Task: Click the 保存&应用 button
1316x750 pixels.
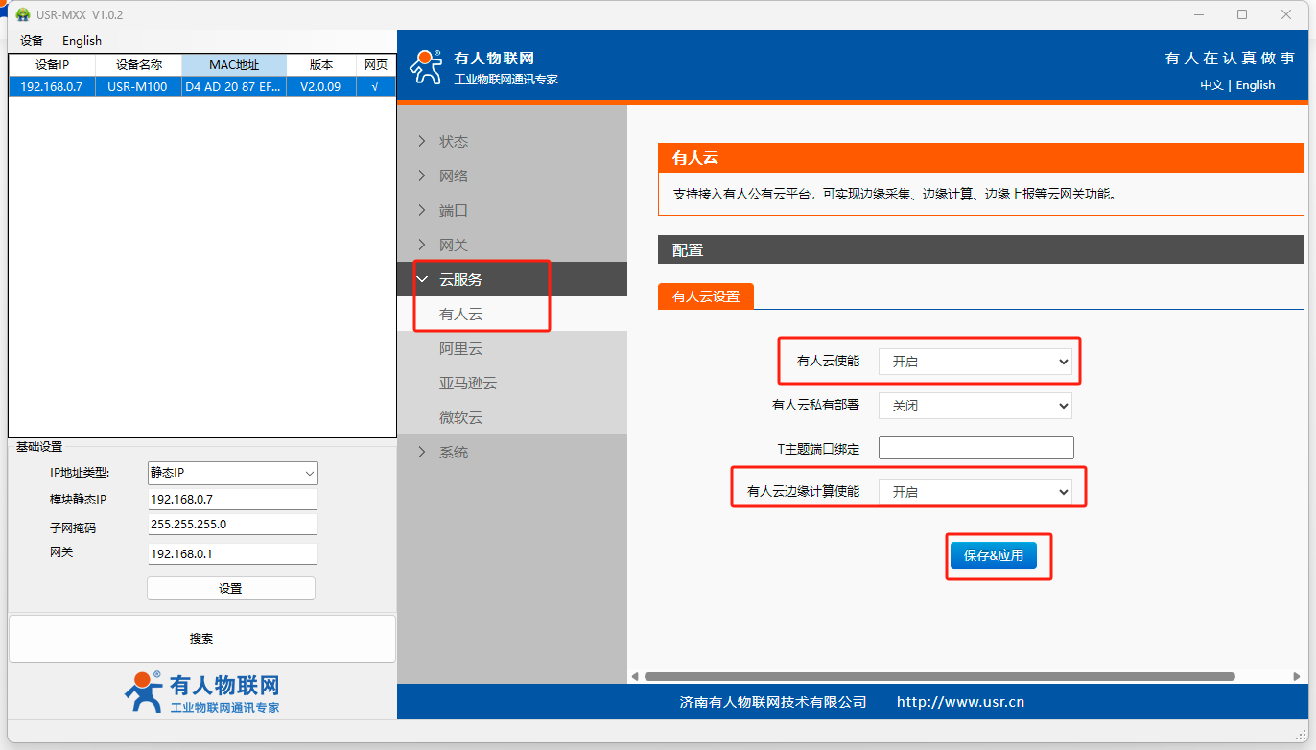Action: [994, 555]
